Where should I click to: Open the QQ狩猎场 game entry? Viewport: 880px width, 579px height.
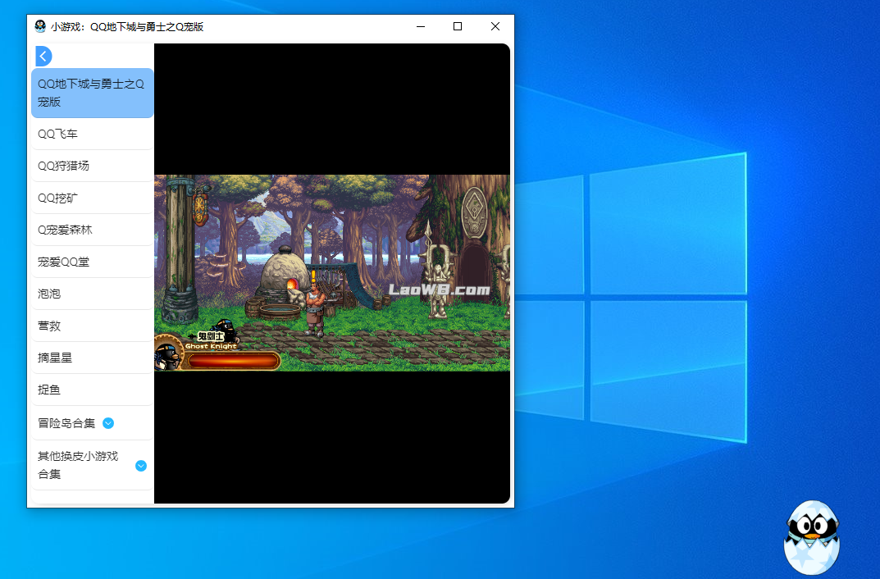93,166
